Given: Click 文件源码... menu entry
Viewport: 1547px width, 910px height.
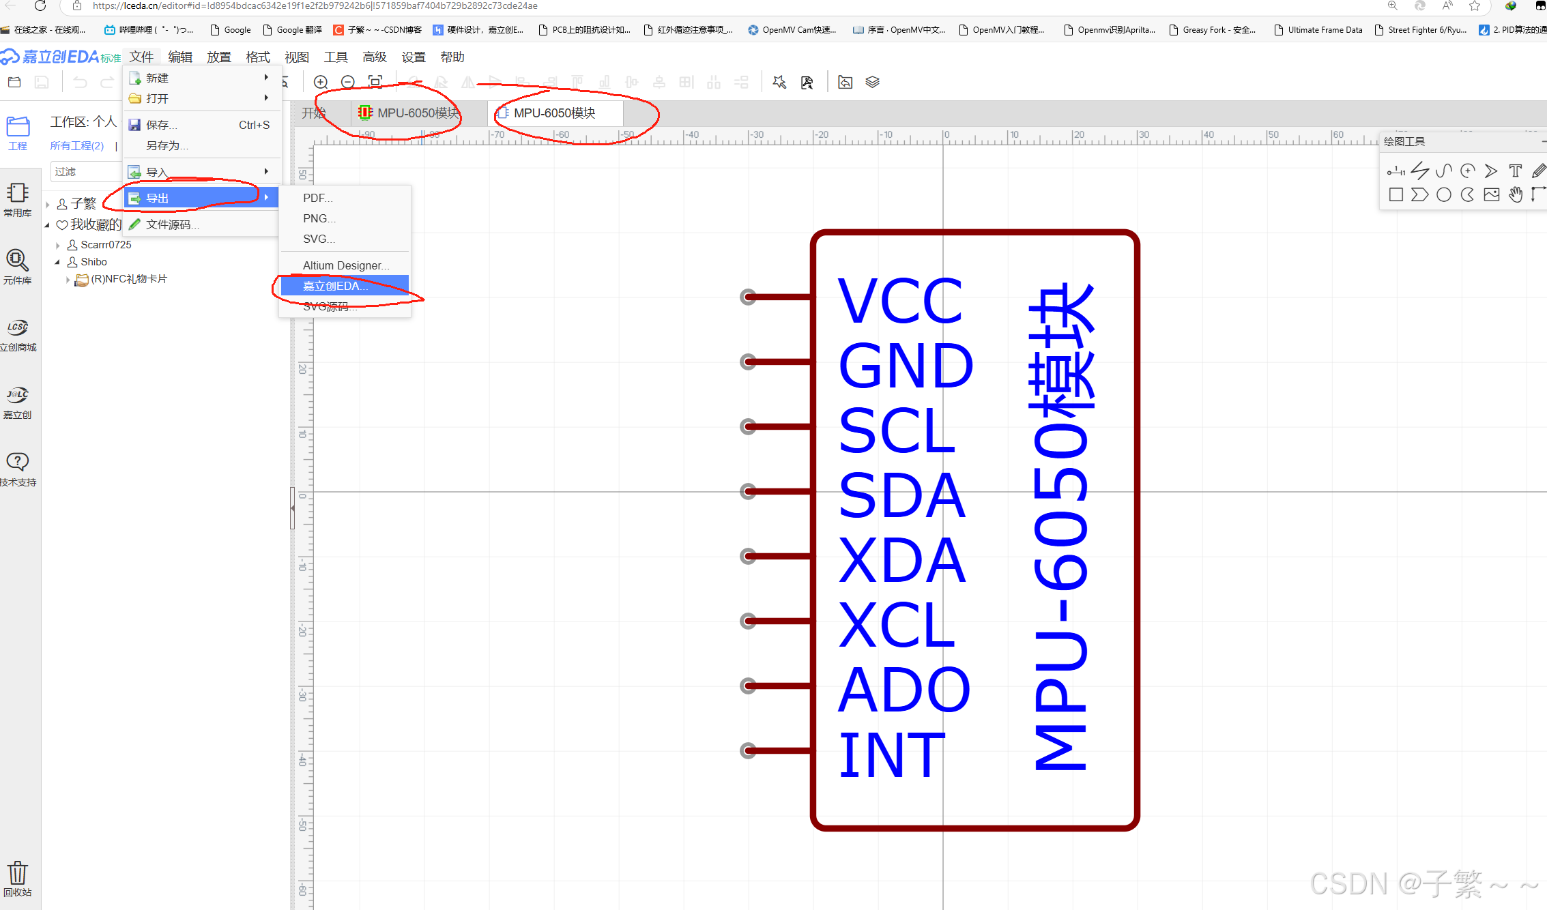Looking at the screenshot, I should tap(172, 224).
